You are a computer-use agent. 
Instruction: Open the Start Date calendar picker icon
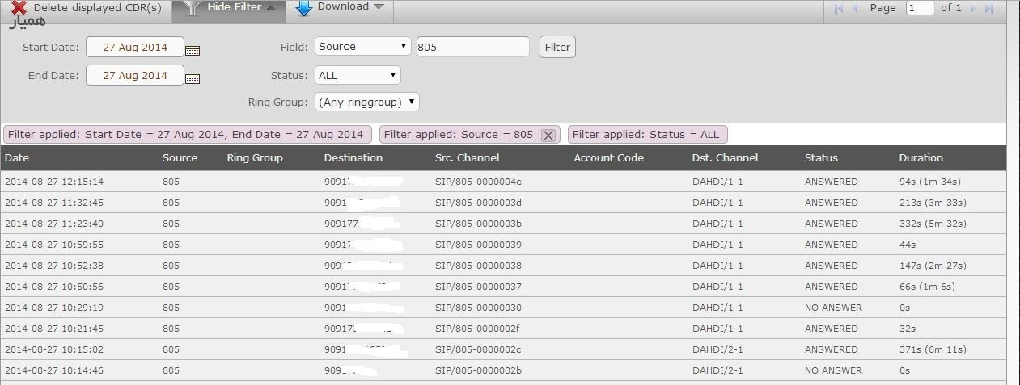tap(193, 50)
